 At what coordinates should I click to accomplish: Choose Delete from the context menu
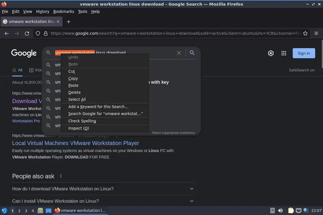(105, 92)
